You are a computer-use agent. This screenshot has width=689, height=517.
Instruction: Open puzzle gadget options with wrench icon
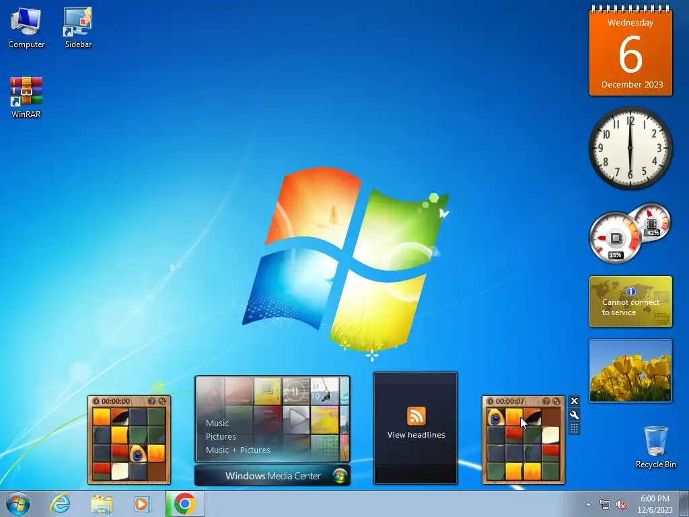coord(574,415)
